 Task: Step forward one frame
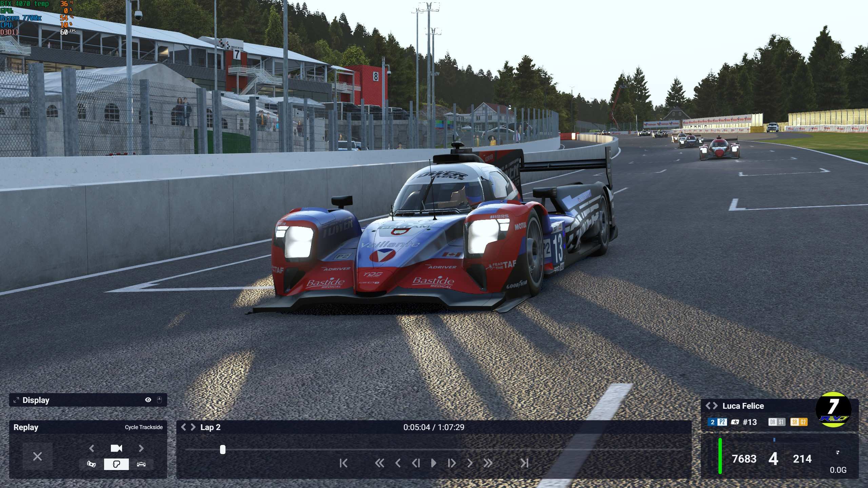[x=452, y=463]
